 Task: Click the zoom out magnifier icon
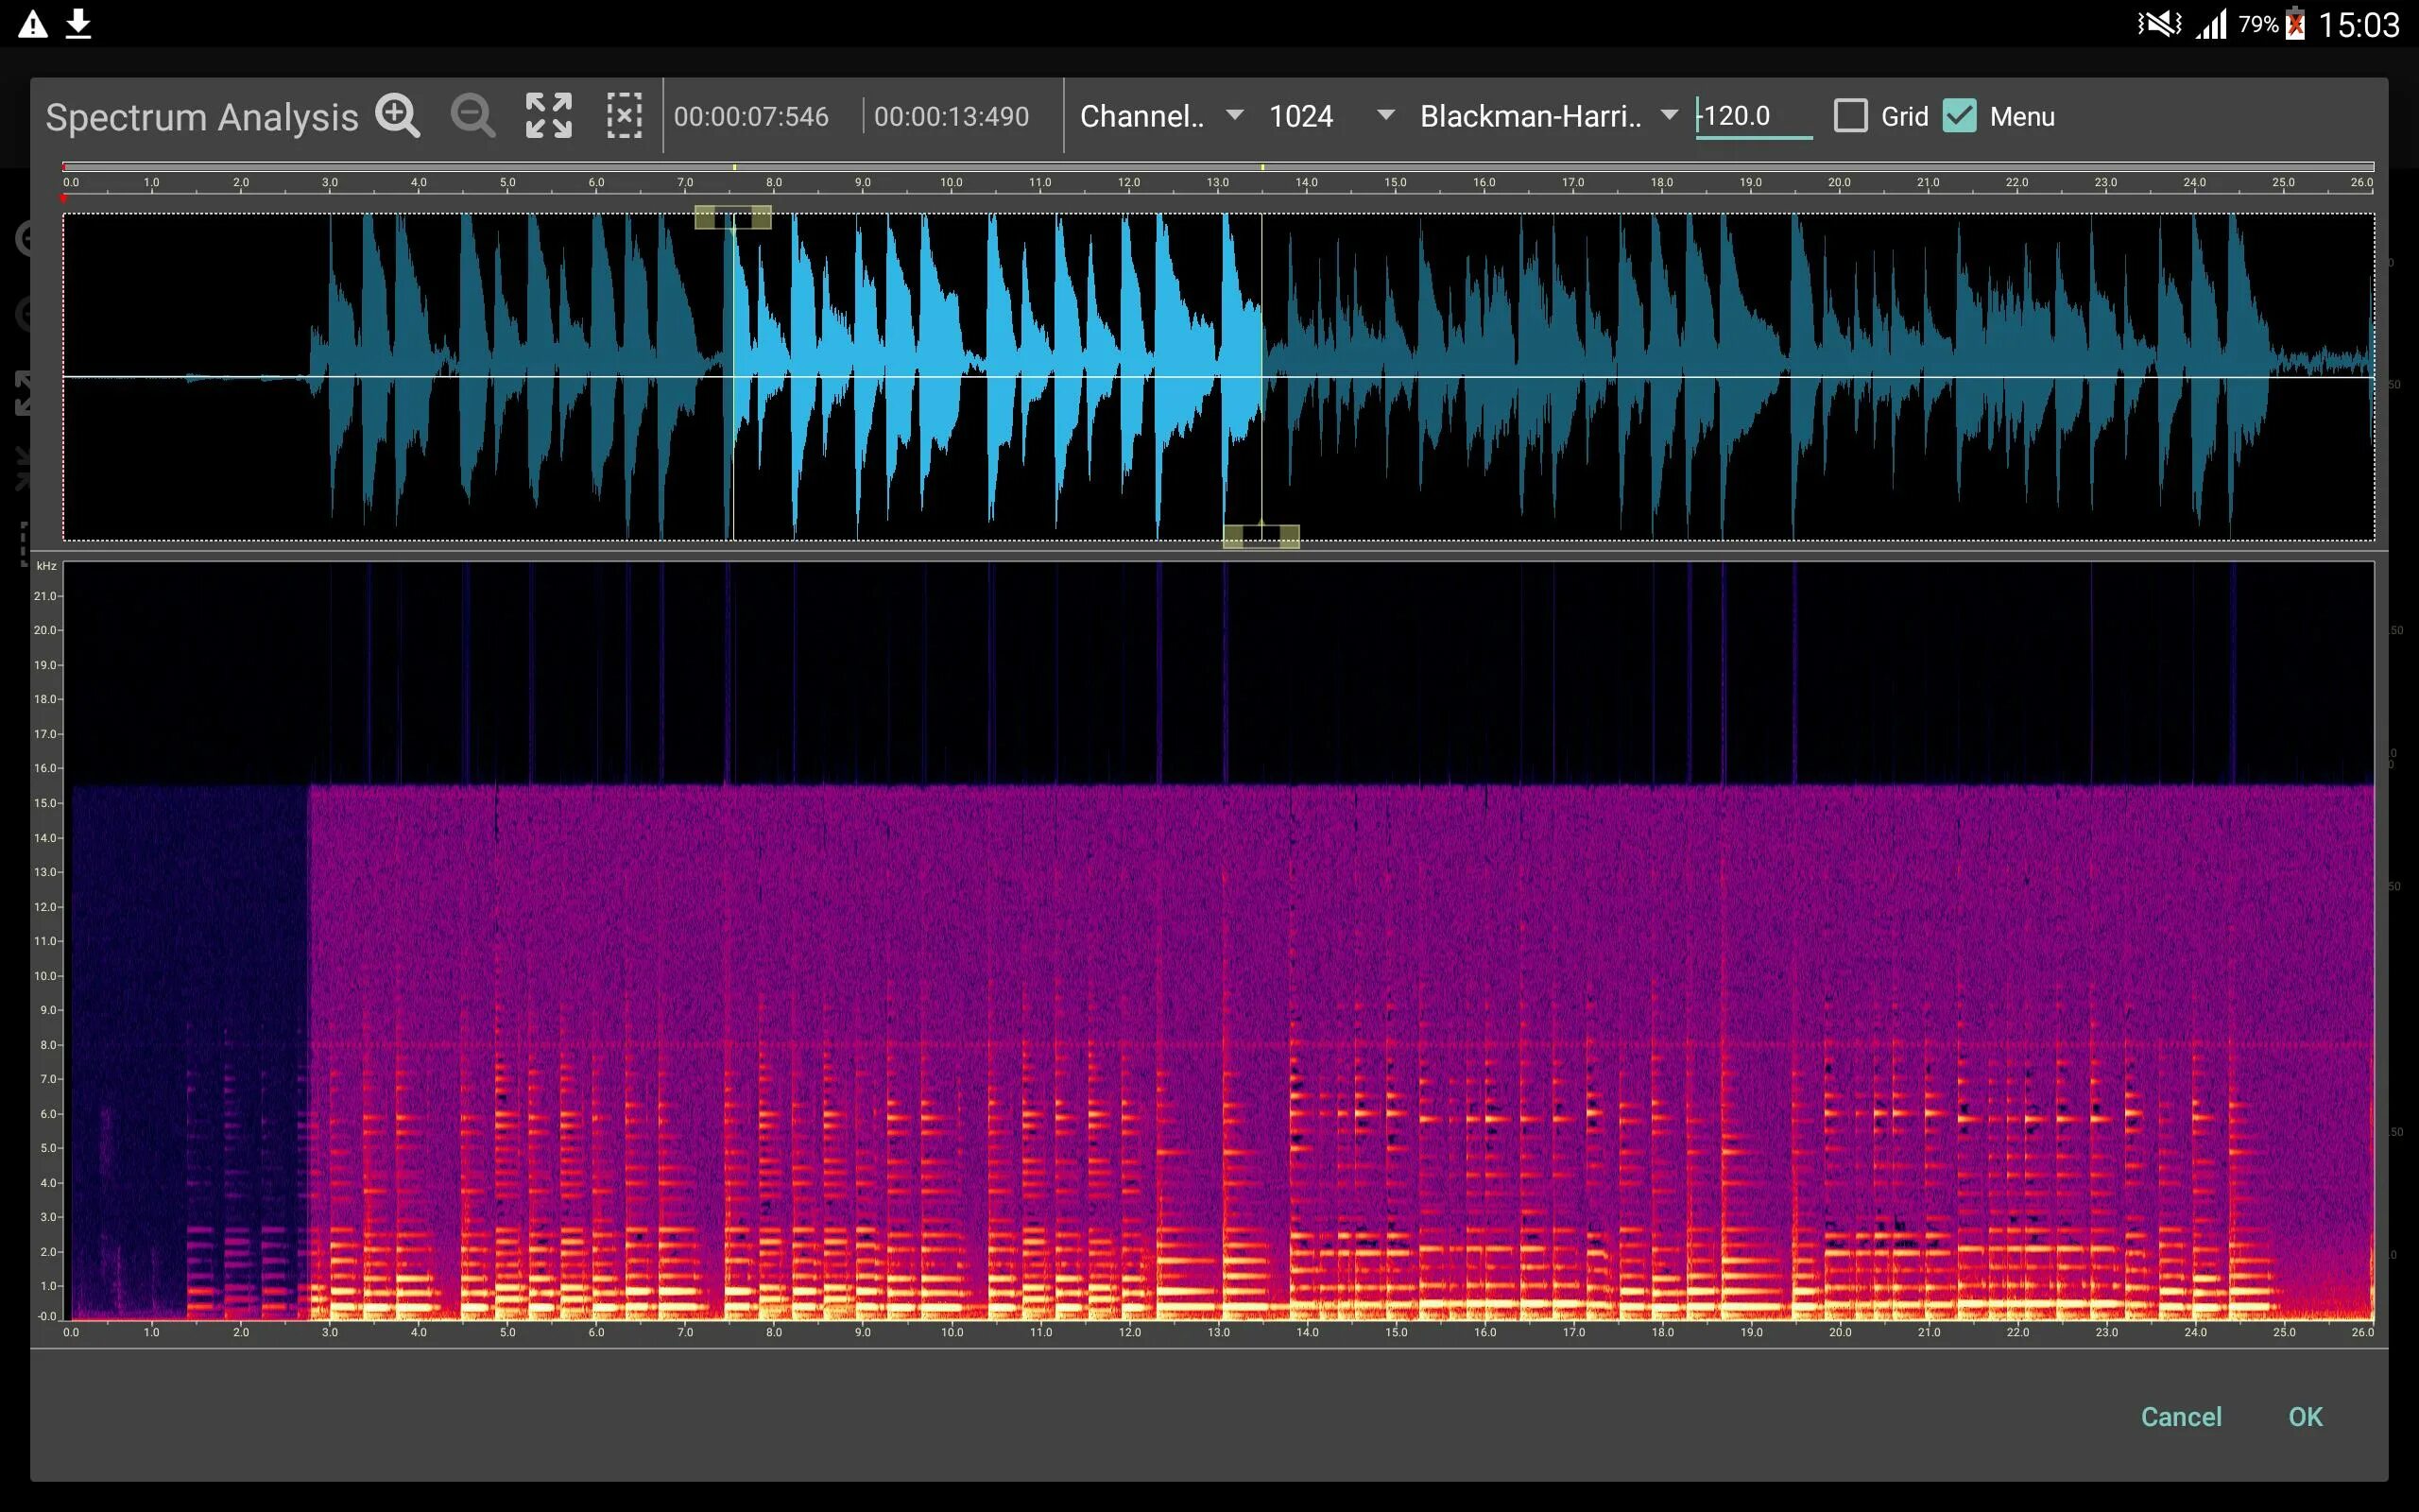[472, 116]
